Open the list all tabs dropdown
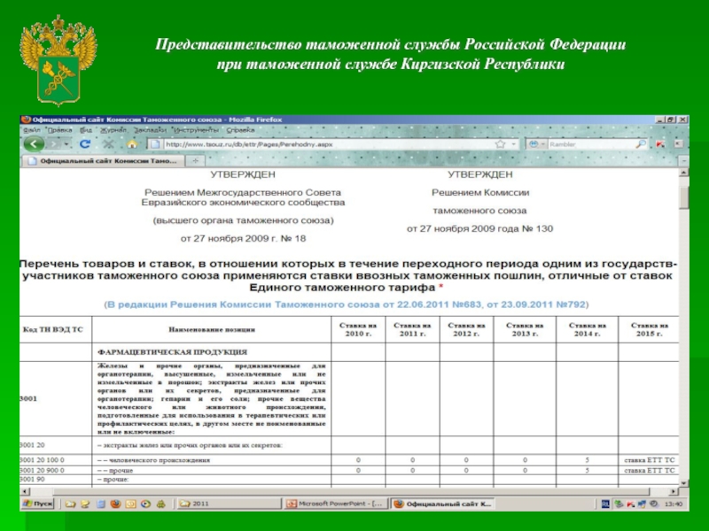Screen dimensions: 709x531 pos(684,161)
